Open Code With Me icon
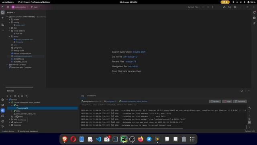Image resolution: width=257 pixels, height=145 pixels. 224,7
